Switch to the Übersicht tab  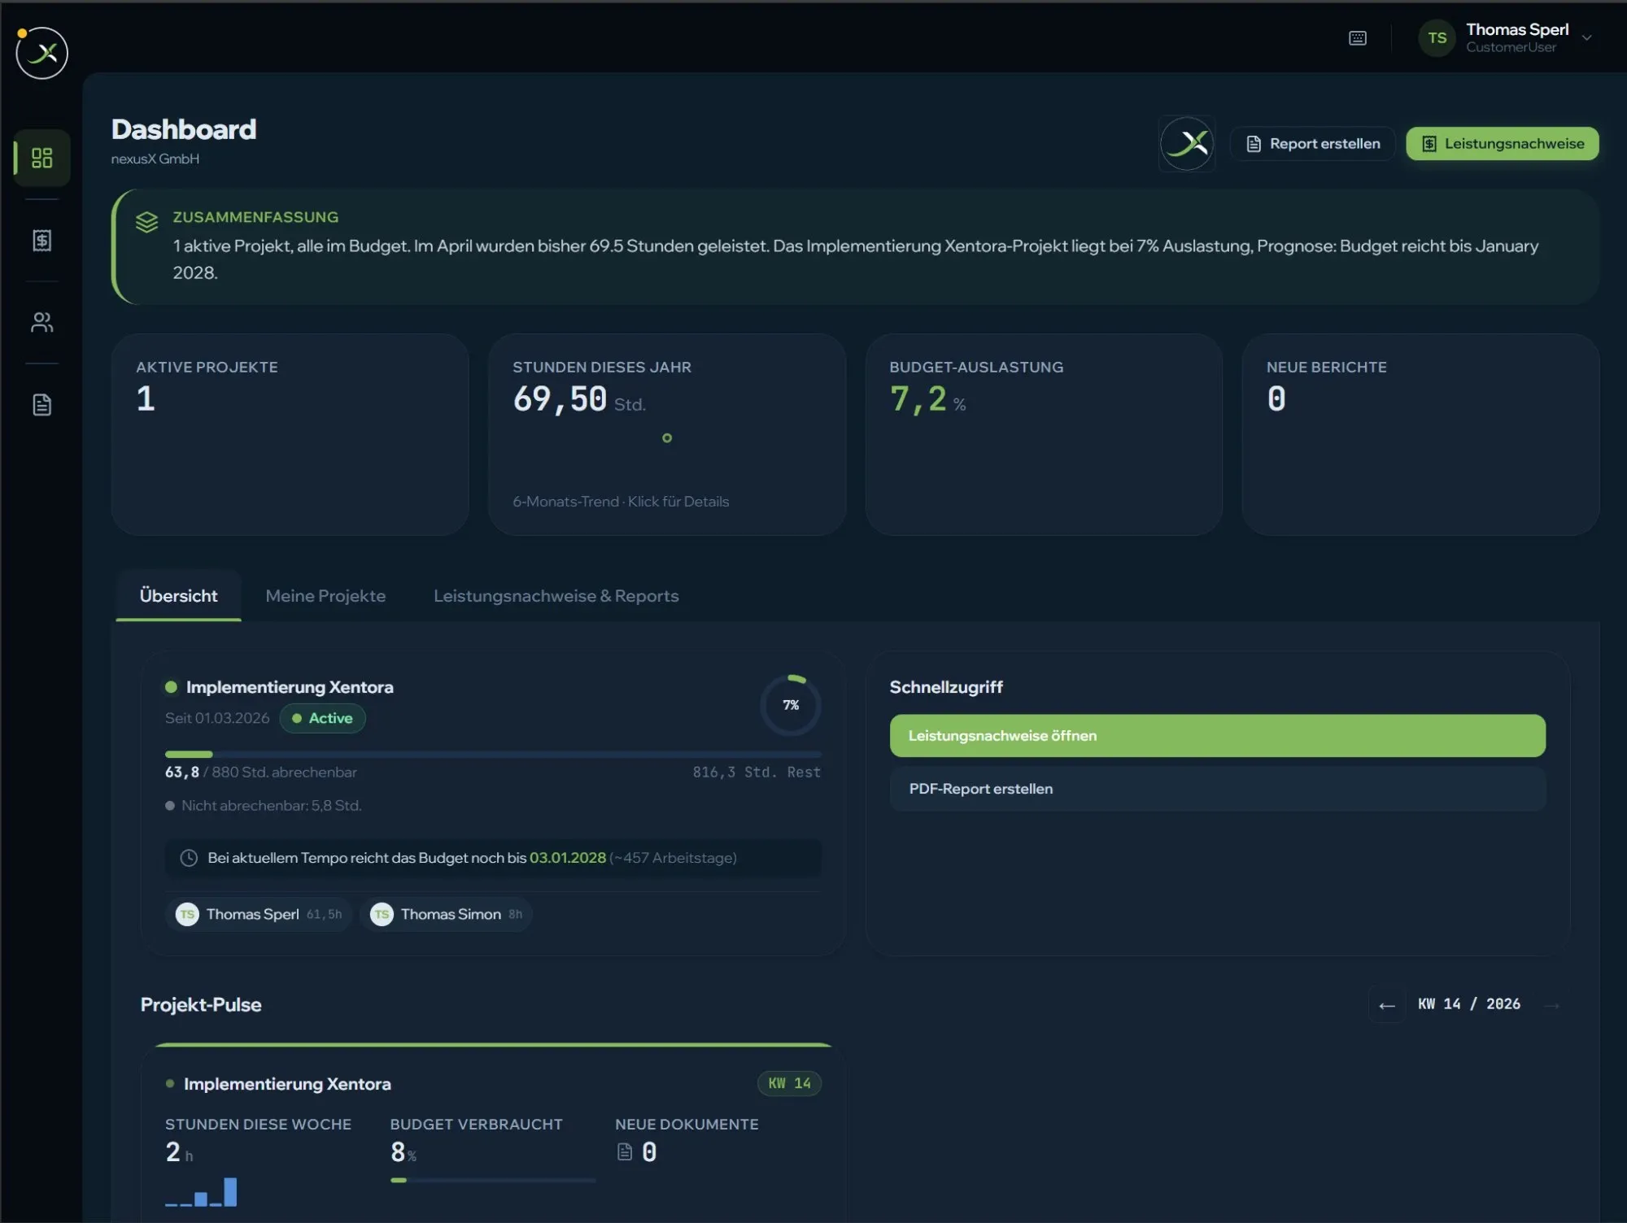(x=178, y=596)
